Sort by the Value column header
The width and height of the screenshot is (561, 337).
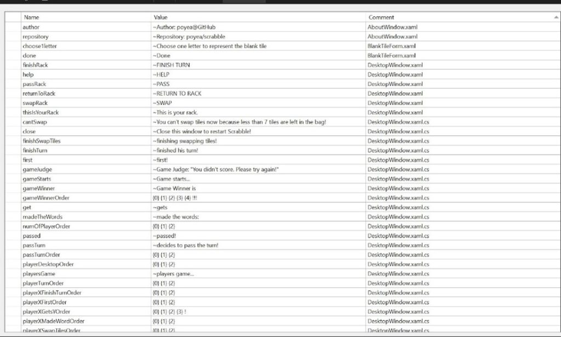[x=161, y=18]
